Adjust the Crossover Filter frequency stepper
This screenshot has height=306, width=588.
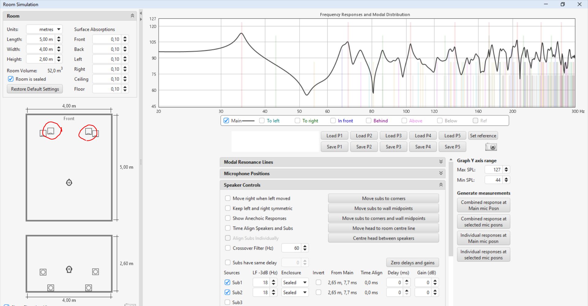(x=305, y=248)
